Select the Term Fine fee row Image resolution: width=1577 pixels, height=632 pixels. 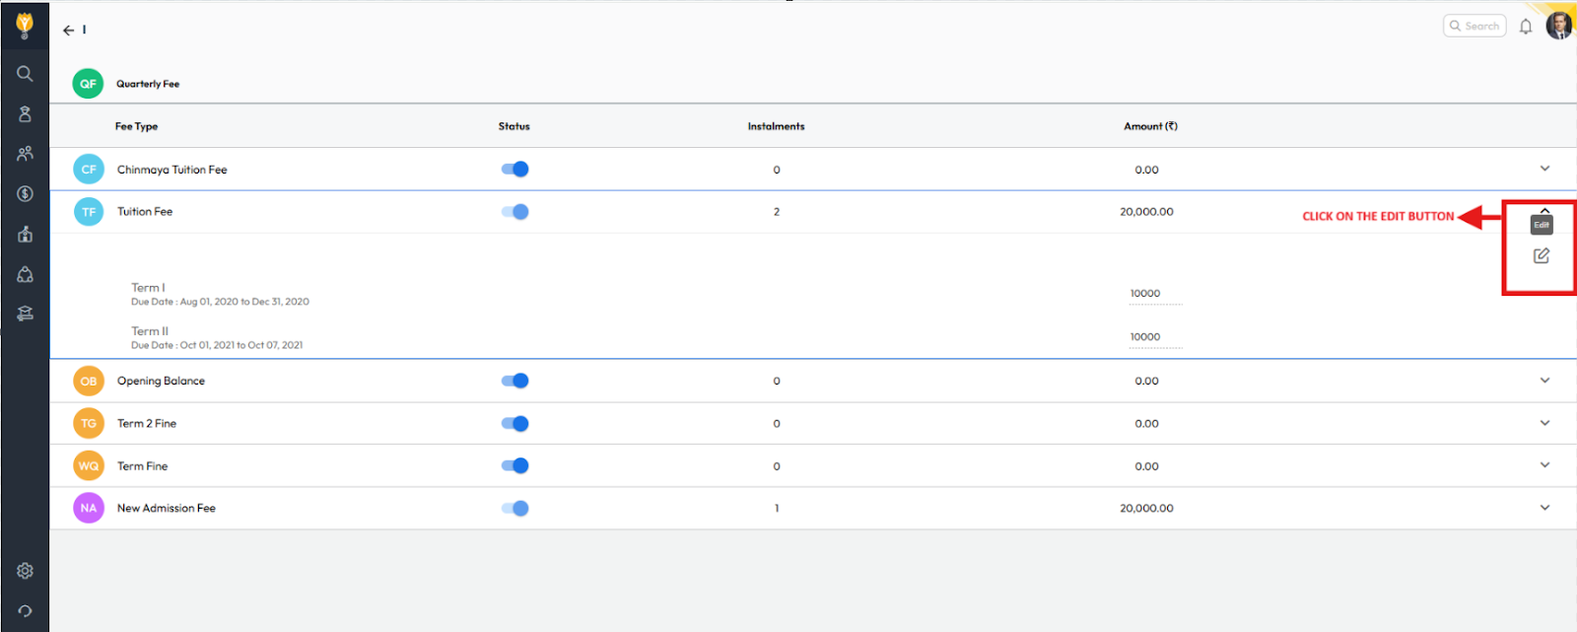click(143, 466)
